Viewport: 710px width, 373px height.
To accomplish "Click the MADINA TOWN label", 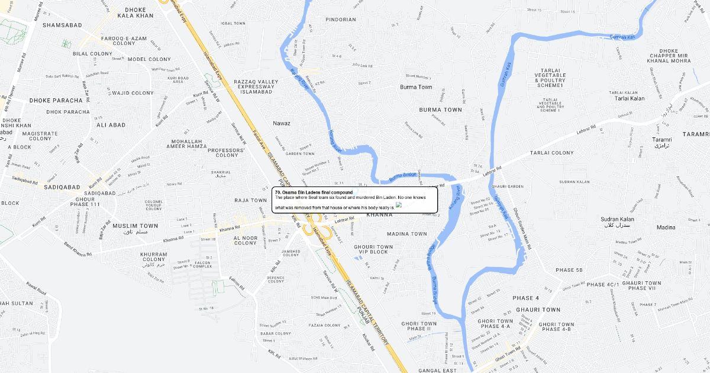I will pyautogui.click(x=407, y=234).
